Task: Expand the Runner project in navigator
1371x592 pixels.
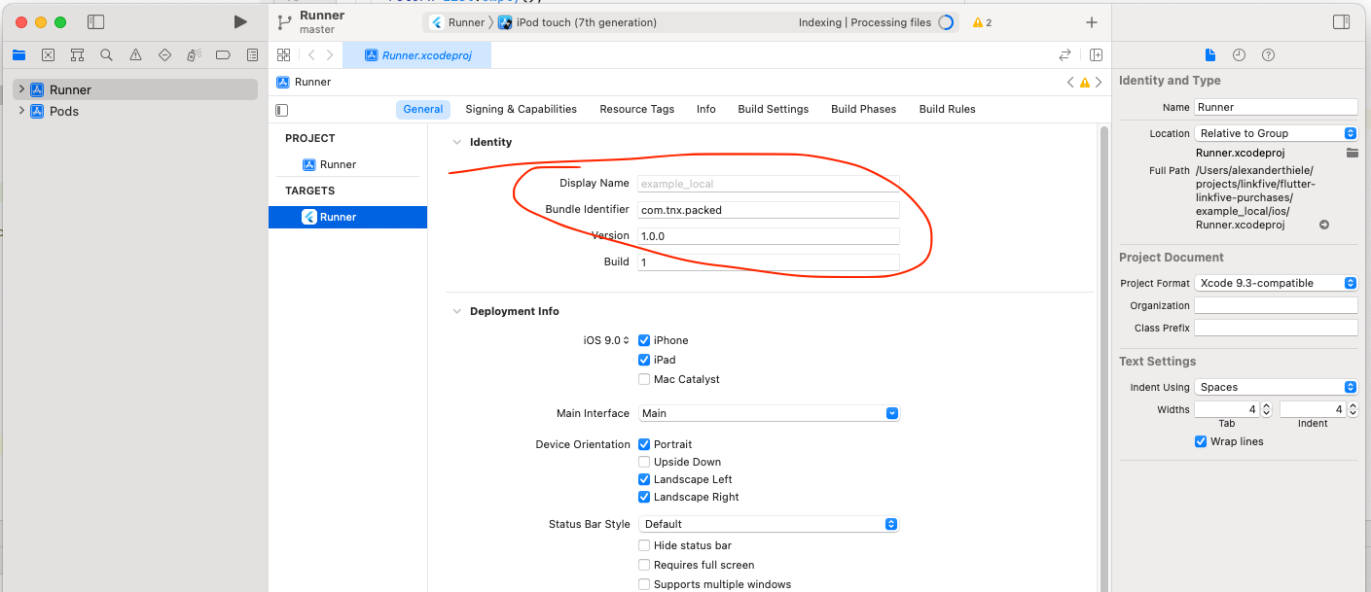Action: pos(21,89)
